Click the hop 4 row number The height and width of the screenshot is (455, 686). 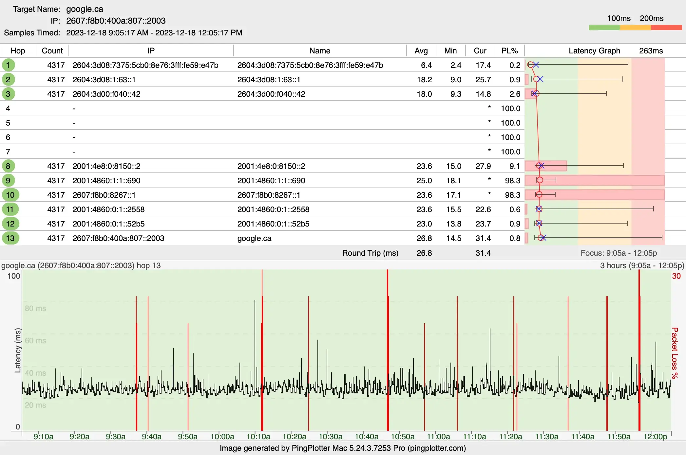tap(8, 109)
